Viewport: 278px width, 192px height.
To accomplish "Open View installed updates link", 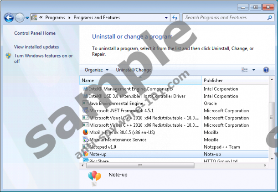I will click(x=36, y=47).
